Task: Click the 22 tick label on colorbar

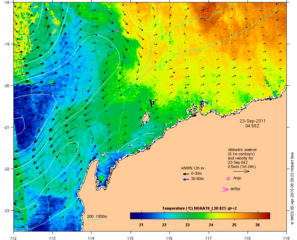Action: [164, 225]
